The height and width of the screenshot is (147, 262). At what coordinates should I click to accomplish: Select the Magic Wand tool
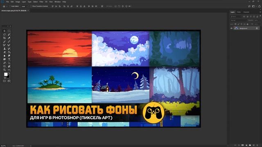9,34
